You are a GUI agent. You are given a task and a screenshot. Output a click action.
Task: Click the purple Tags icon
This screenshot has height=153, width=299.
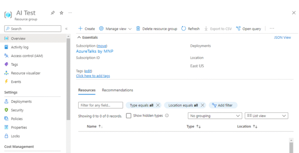(6, 64)
